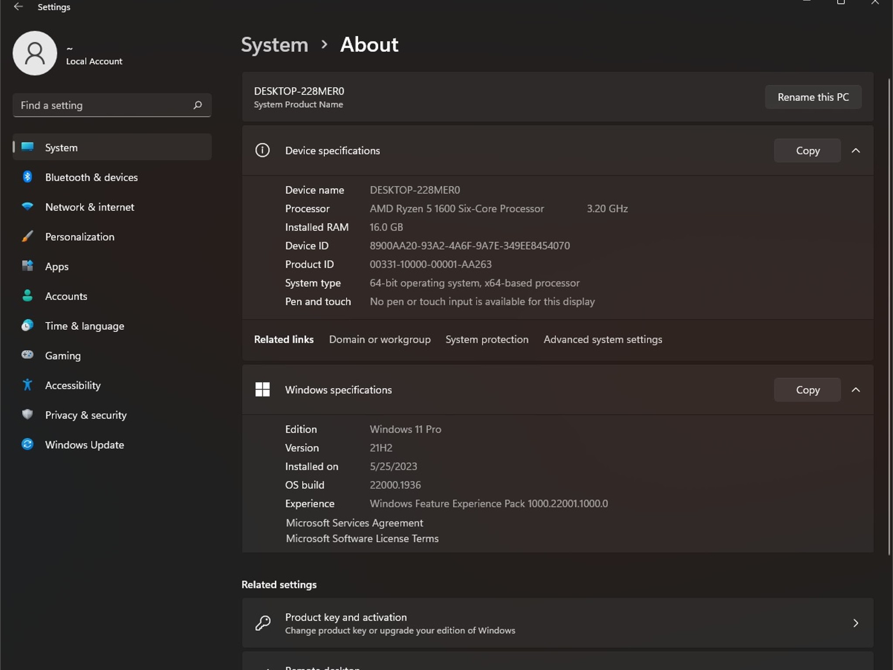This screenshot has width=893, height=670.
Task: Close the Settings window
Action: [x=875, y=3]
